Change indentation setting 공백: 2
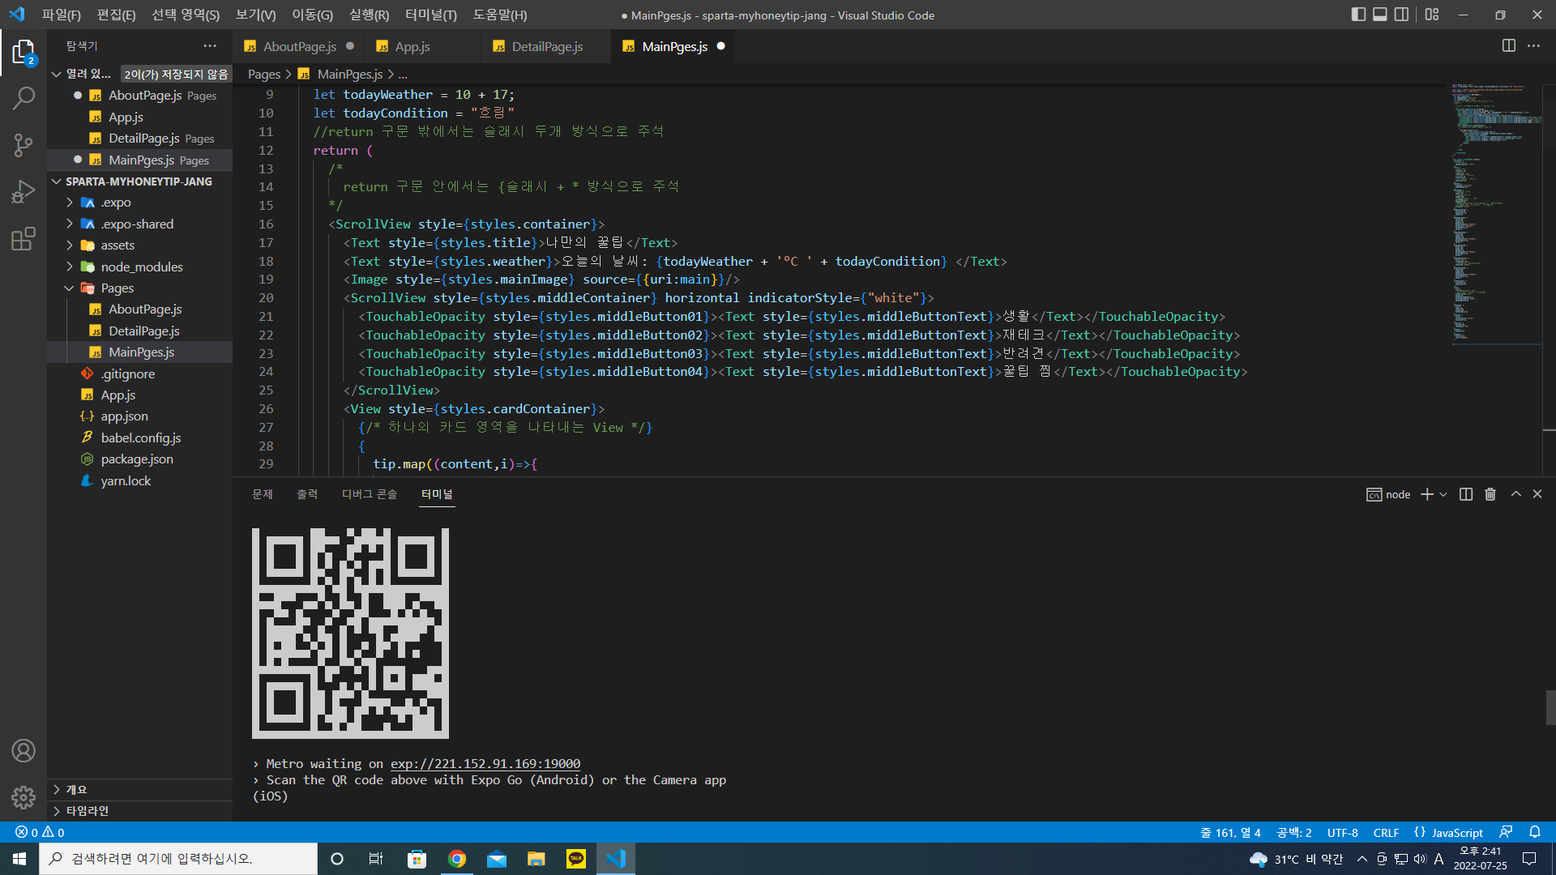Screen dimensions: 1556x875 [x=1294, y=832]
